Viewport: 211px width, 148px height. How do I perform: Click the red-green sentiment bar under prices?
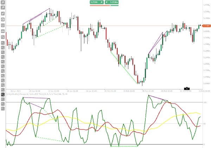[104, 6]
